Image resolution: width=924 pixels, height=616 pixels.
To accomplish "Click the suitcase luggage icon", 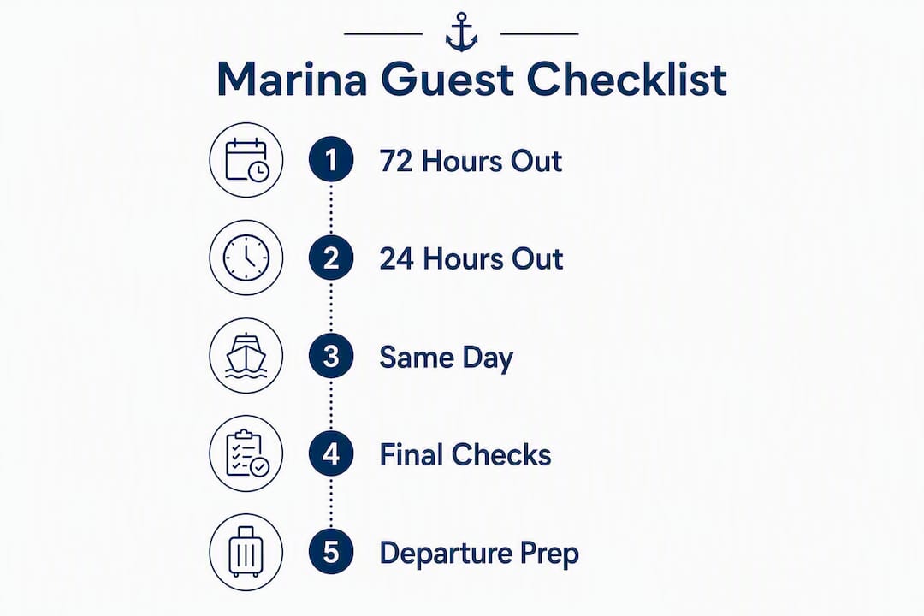I will click(x=246, y=553).
